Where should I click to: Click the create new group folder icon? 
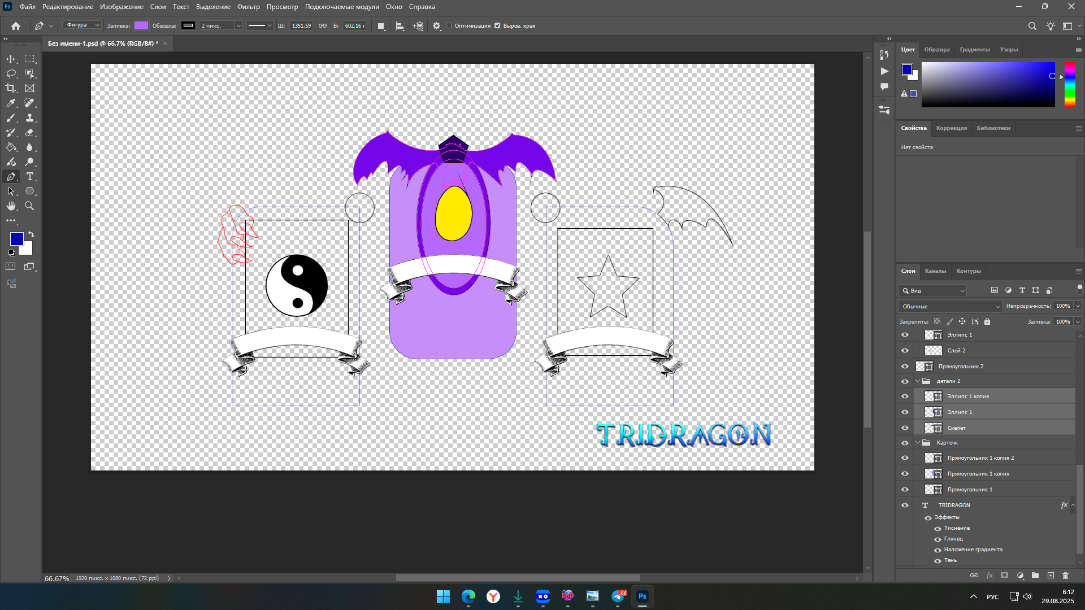pyautogui.click(x=1035, y=576)
